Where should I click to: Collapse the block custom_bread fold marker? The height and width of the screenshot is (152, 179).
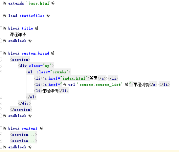coord(1,53)
